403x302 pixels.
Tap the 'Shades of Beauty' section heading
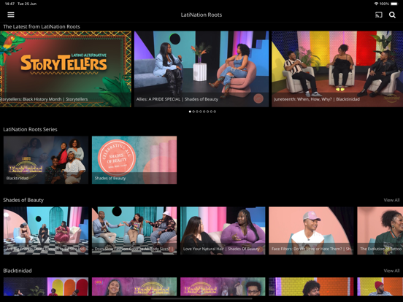tap(23, 200)
